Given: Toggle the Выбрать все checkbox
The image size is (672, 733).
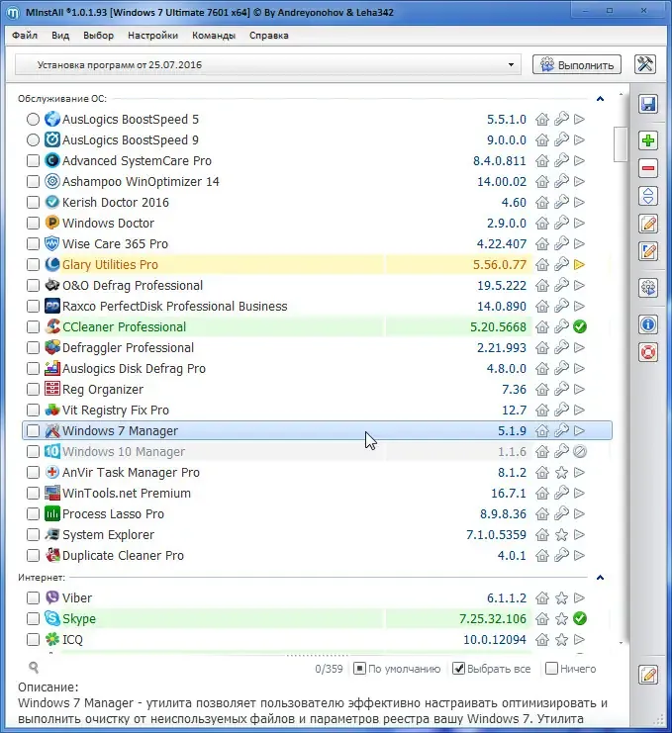Looking at the screenshot, I should pos(458,669).
